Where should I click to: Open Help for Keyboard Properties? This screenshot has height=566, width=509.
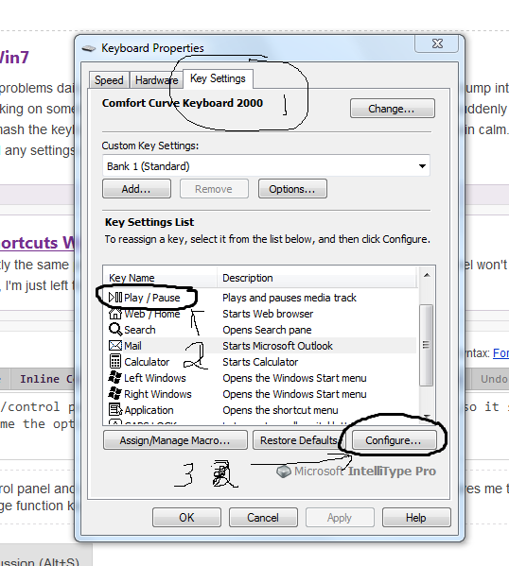pyautogui.click(x=416, y=518)
